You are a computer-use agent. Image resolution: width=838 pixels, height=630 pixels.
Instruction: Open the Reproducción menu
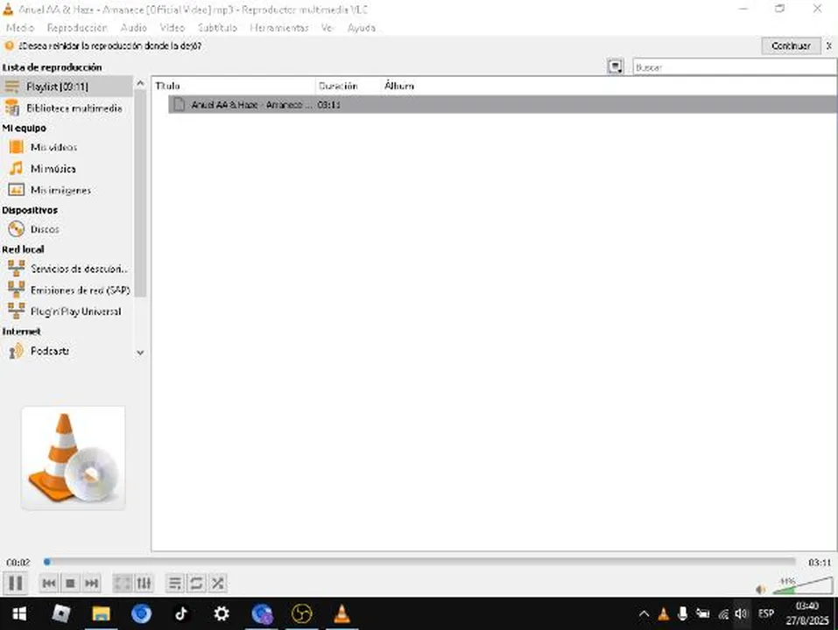pyautogui.click(x=77, y=28)
